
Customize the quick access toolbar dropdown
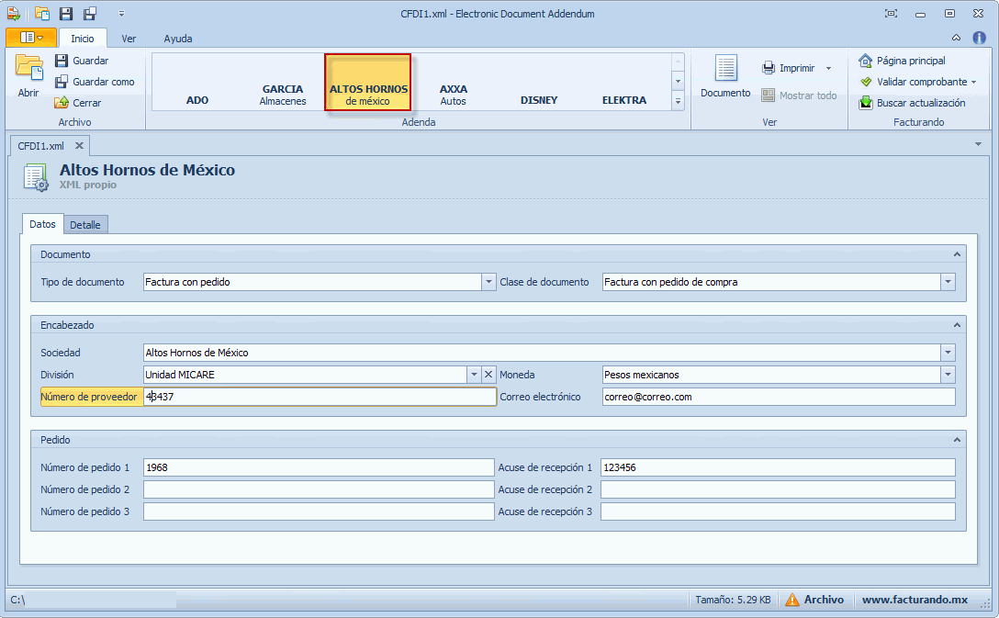coord(122,14)
